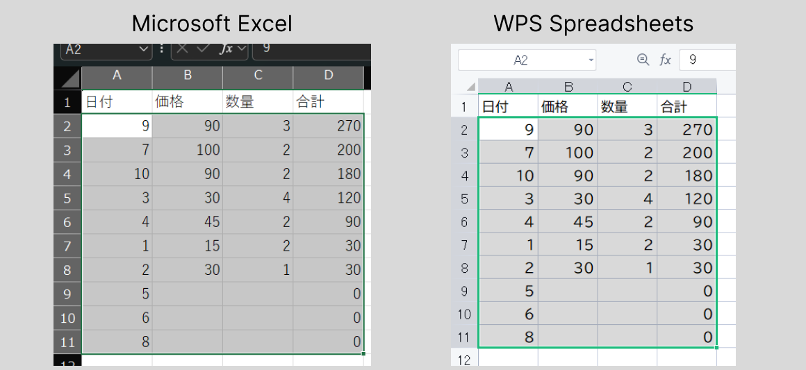Click WPS cell 日付 header
Viewport: 806px width, 370px height.
point(509,106)
